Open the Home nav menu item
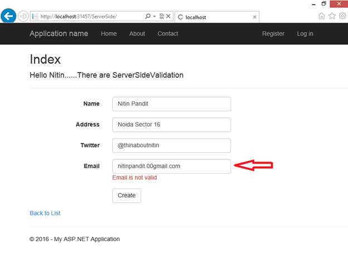The height and width of the screenshot is (253, 348). tap(109, 34)
